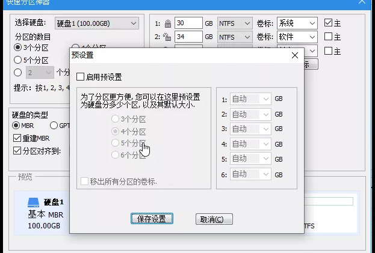Screen dimensions: 375x253
Task: Check 主 checkbox for partition 3
Action: click(329, 51)
